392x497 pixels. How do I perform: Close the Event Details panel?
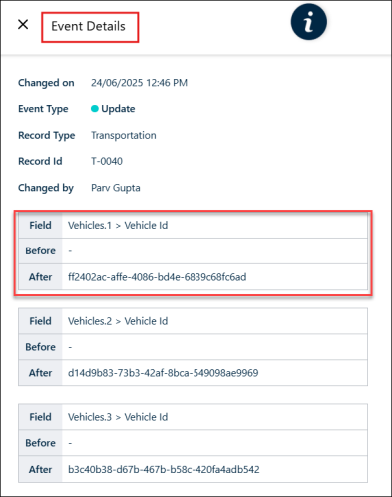pyautogui.click(x=23, y=24)
